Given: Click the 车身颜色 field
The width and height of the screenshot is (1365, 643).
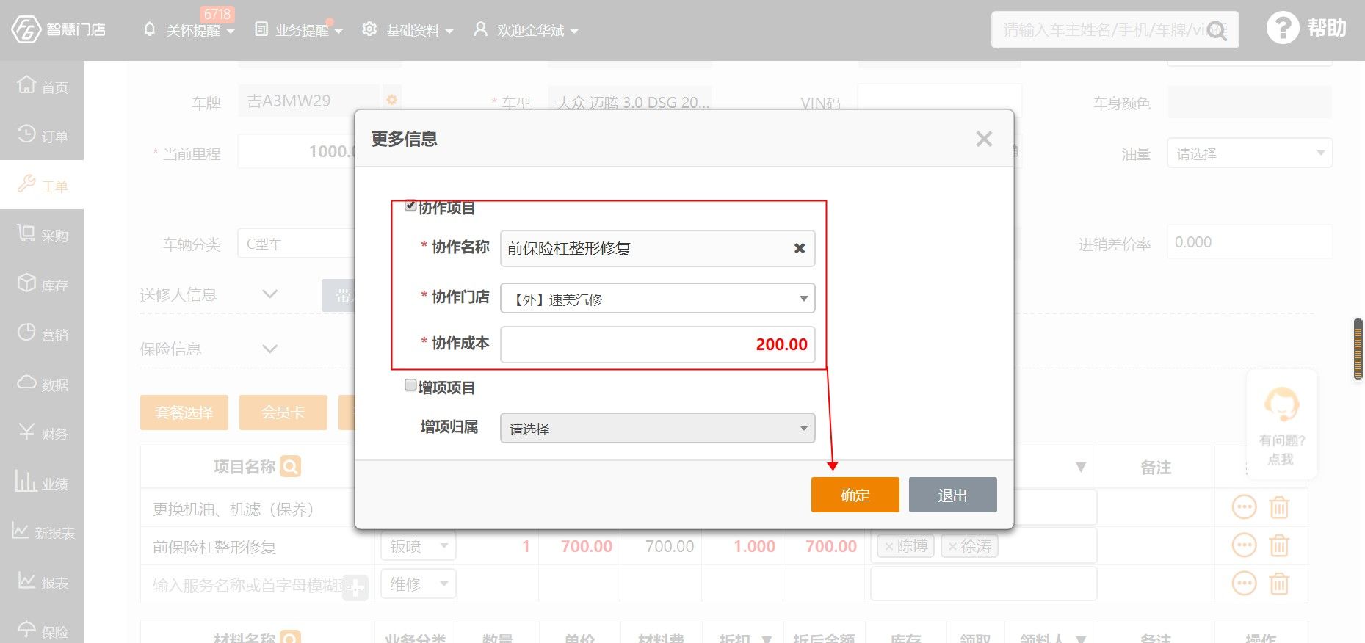Looking at the screenshot, I should pos(1249,102).
